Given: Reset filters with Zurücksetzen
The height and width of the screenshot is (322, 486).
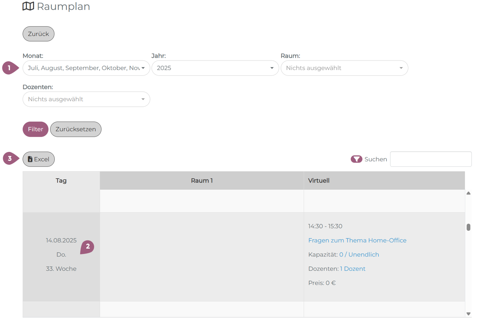Looking at the screenshot, I should (76, 129).
